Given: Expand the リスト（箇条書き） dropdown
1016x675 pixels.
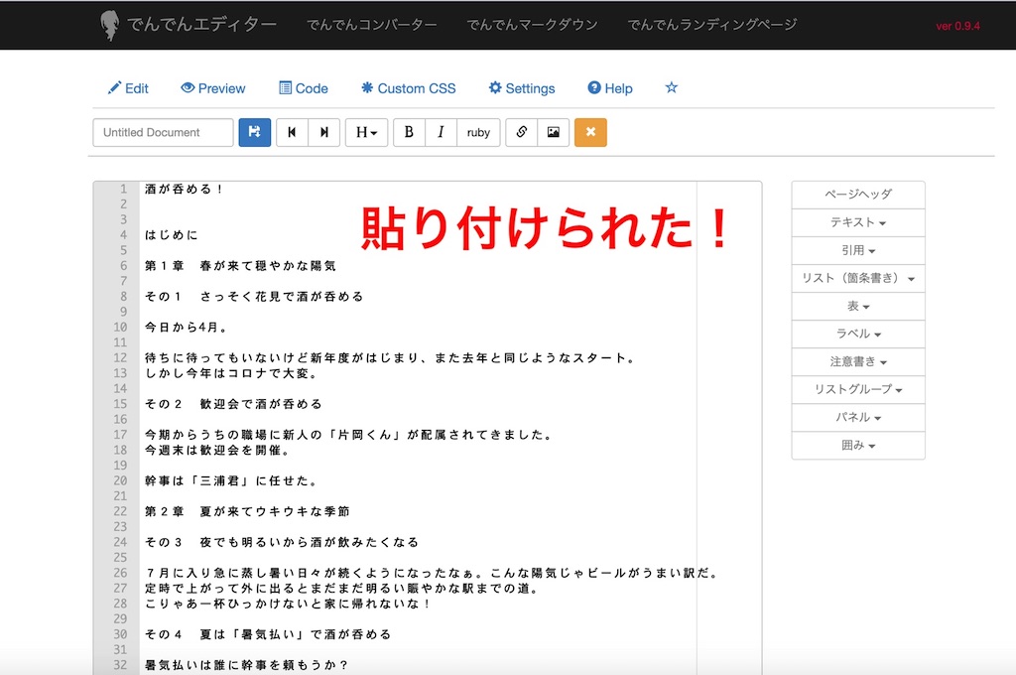Looking at the screenshot, I should [857, 278].
